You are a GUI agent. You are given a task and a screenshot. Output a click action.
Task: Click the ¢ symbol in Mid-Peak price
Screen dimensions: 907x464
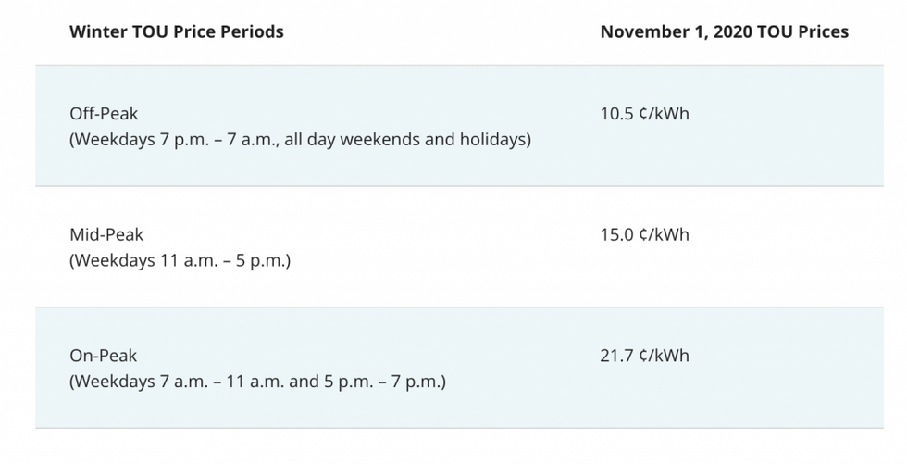644,234
